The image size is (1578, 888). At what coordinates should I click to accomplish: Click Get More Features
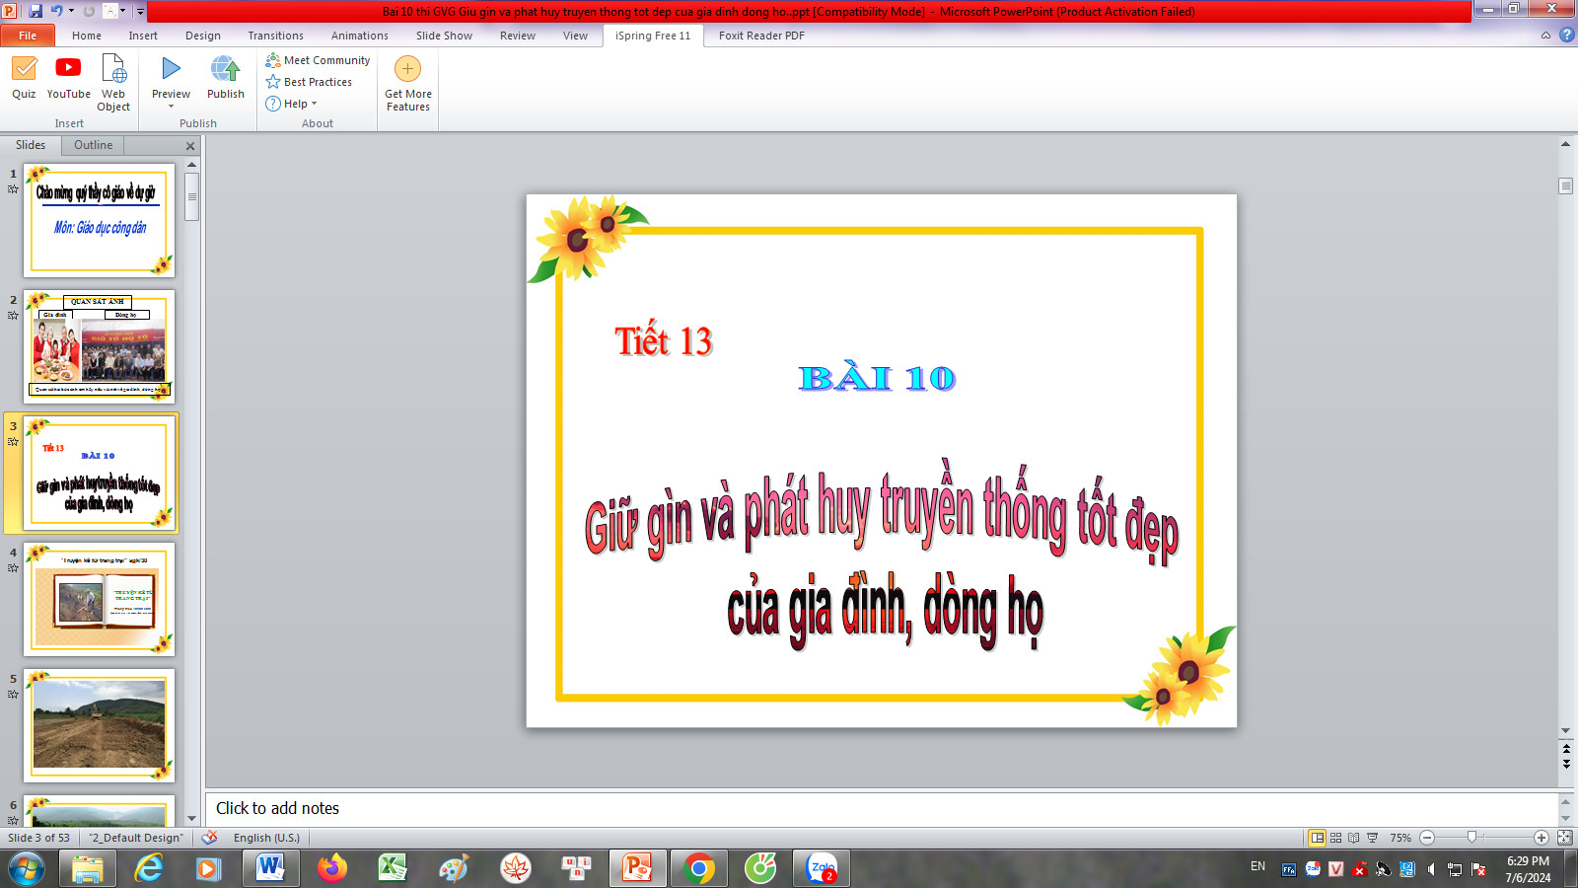coord(407,84)
